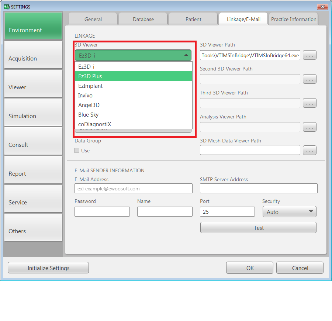
Task: Select the Linkage/E-Mail tab
Action: pyautogui.click(x=243, y=19)
